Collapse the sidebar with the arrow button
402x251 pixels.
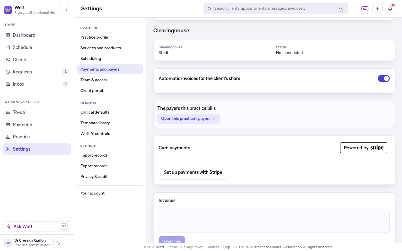[x=65, y=10]
